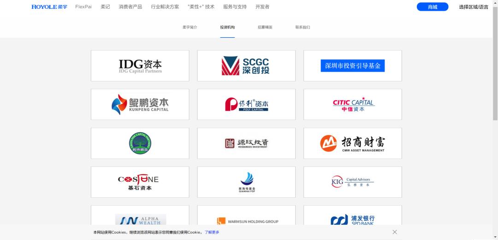Click the blue 商城 button

click(433, 6)
